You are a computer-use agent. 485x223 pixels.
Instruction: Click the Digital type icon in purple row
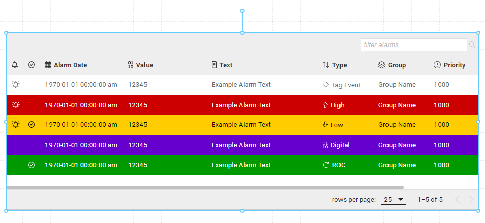[325, 145]
